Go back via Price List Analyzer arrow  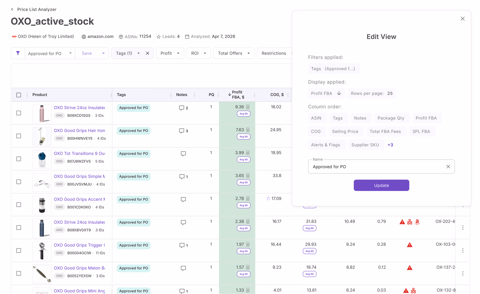[x=12, y=10]
